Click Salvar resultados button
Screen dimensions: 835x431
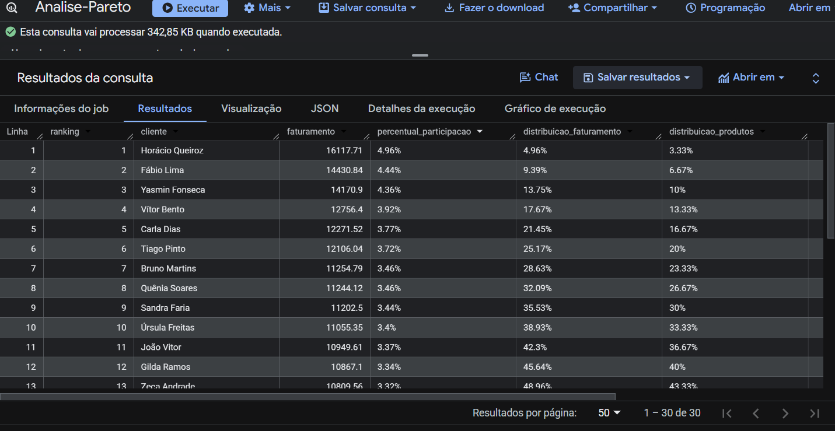[637, 78]
